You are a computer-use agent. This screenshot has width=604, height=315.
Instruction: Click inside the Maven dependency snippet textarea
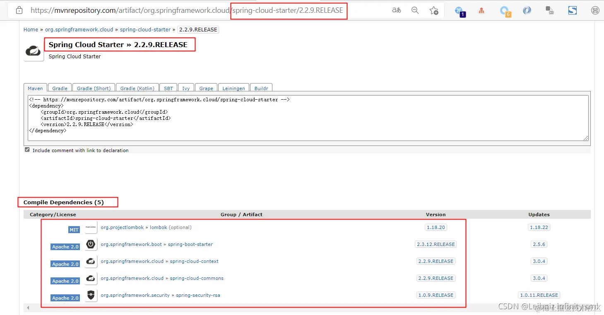pyautogui.click(x=308, y=118)
